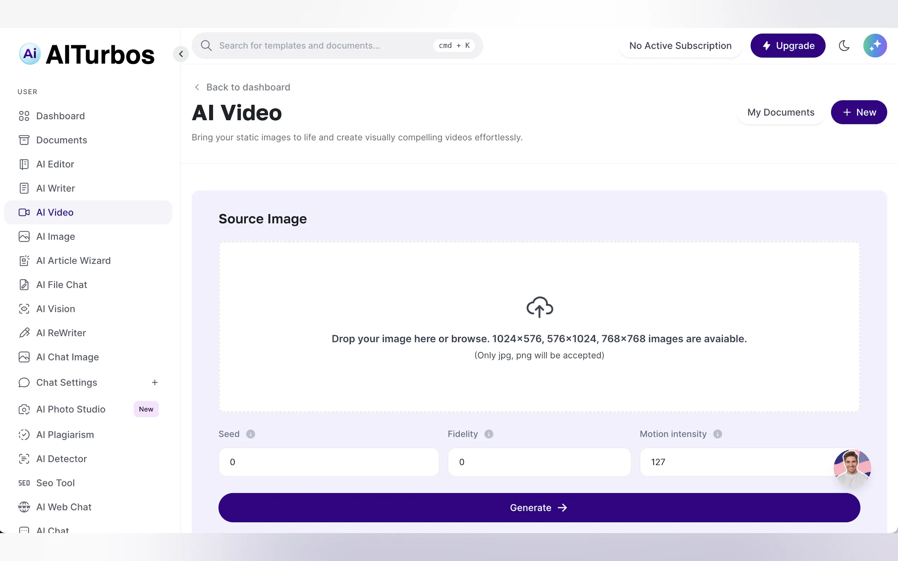
Task: Click the Motion intensity info icon
Action: pos(717,434)
